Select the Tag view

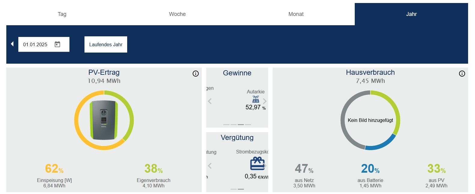pos(62,14)
